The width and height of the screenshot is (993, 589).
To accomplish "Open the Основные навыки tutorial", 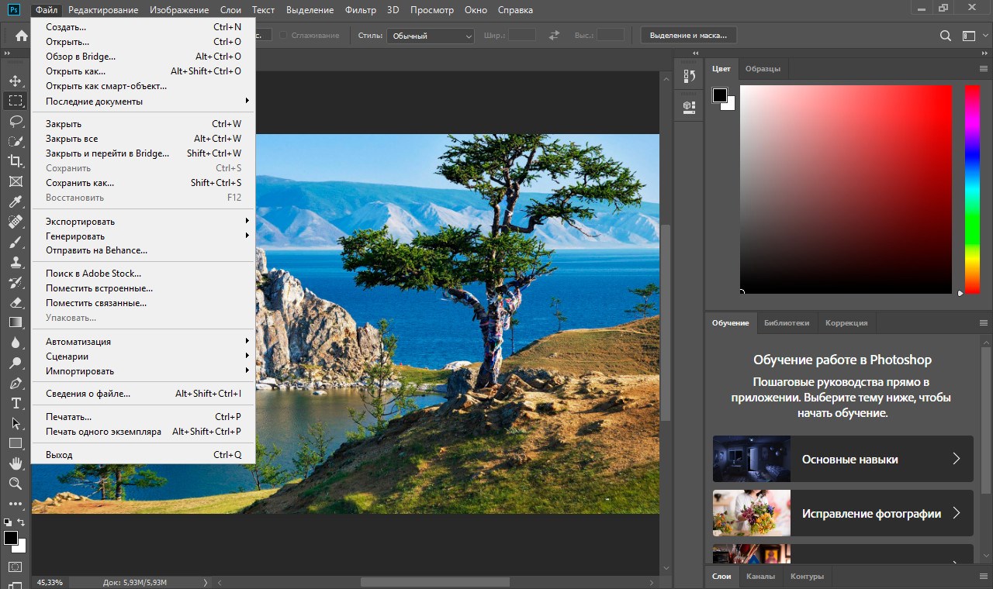I will point(842,459).
